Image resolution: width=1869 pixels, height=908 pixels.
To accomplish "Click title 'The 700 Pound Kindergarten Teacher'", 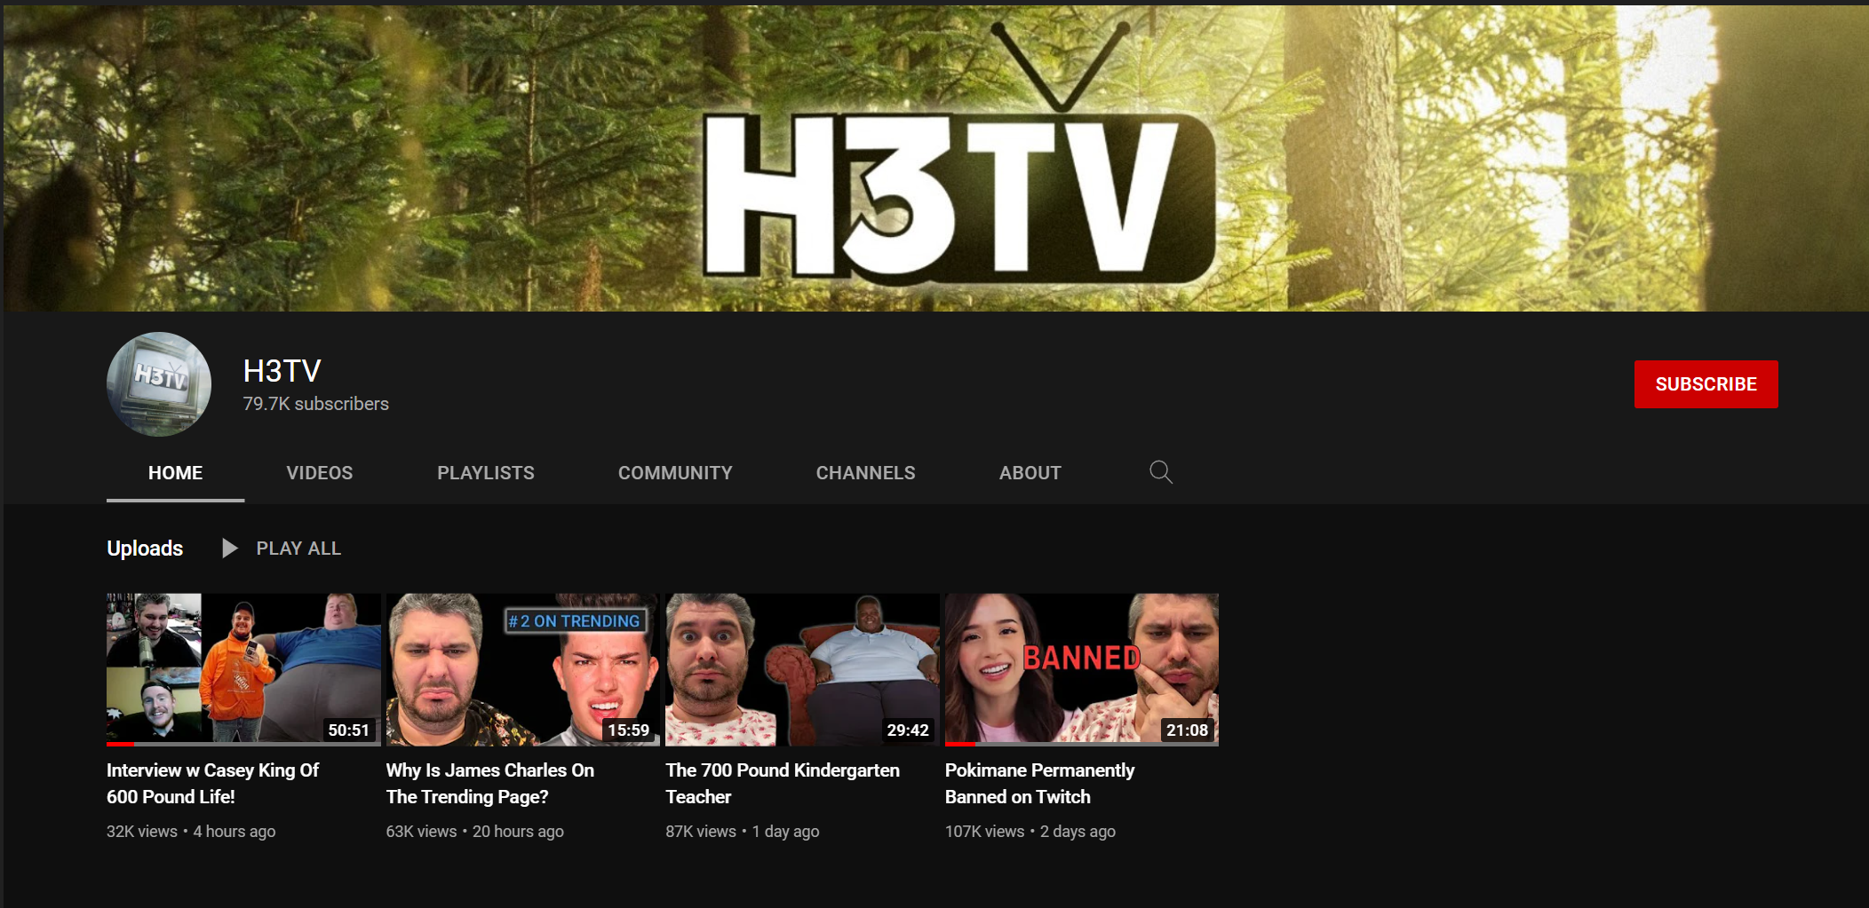I will (783, 784).
